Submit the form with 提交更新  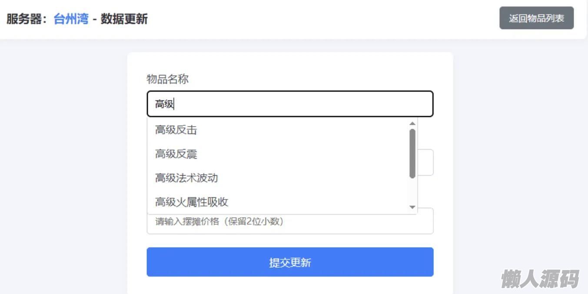pos(290,262)
